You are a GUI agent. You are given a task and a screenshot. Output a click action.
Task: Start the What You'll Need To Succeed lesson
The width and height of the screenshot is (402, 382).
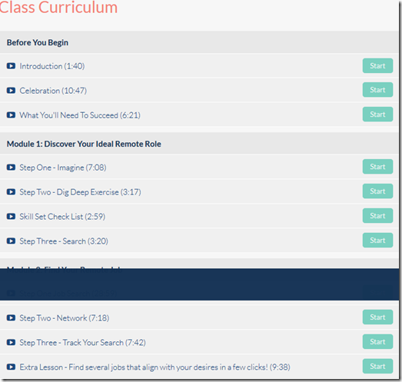(377, 114)
